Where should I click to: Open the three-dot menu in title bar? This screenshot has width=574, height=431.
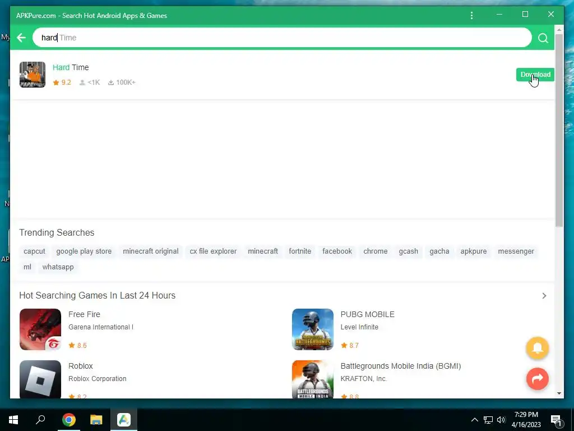pos(471,15)
